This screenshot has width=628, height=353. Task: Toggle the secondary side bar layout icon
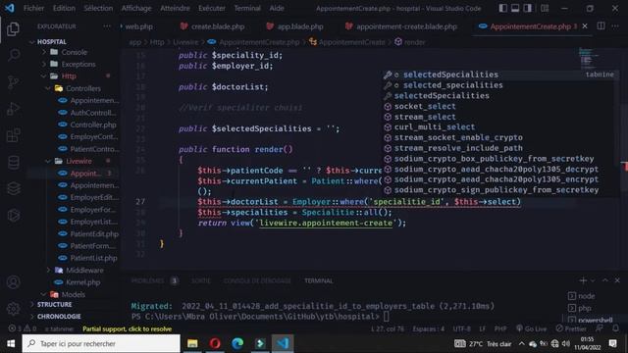click(528, 8)
